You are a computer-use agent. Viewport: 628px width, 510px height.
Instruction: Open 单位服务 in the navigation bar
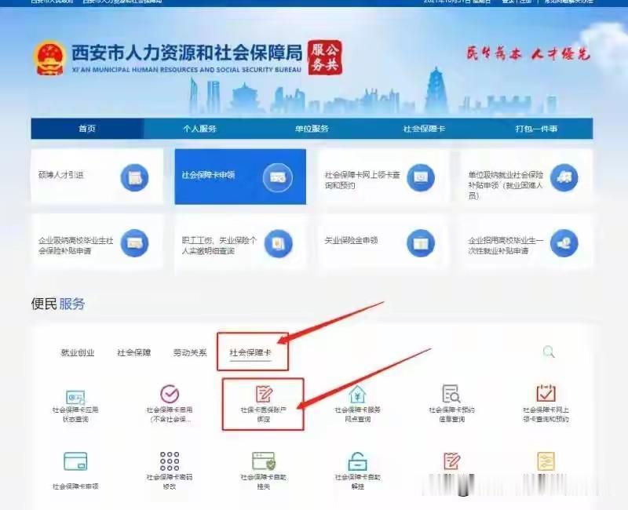(x=312, y=129)
